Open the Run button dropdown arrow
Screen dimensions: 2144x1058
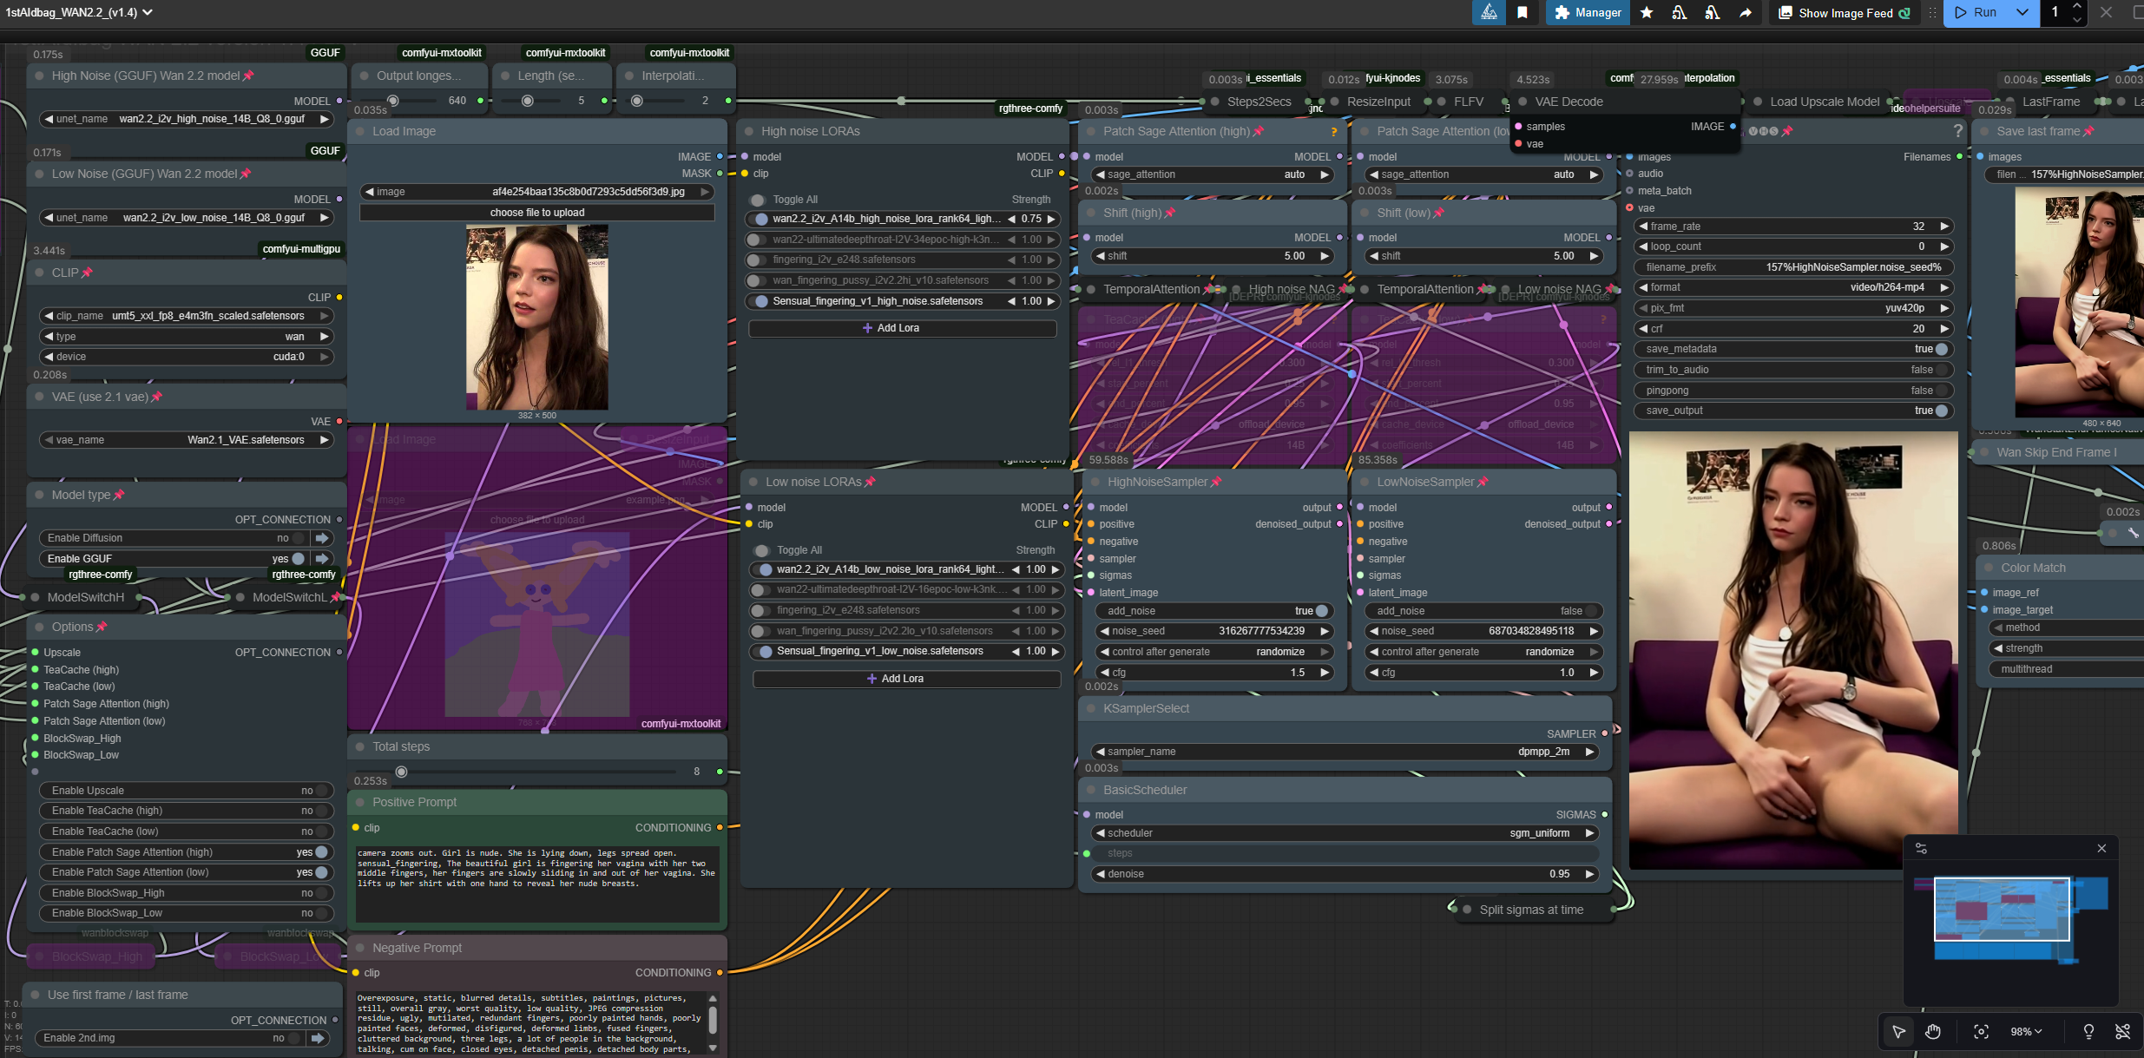(2022, 13)
